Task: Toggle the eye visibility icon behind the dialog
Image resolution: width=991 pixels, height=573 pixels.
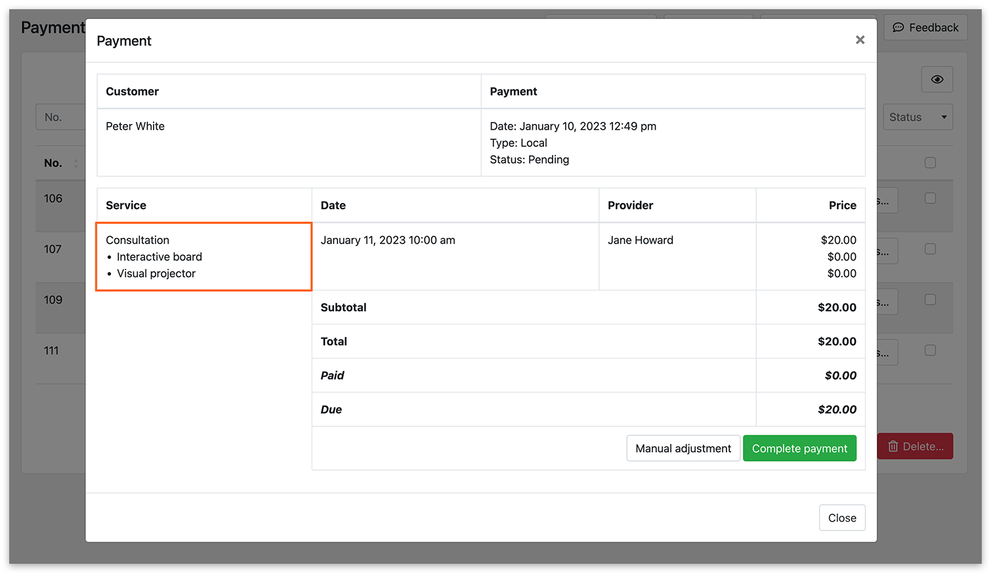Action: (x=937, y=79)
